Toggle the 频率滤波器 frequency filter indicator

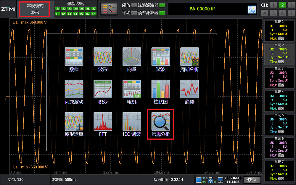point(162,13)
